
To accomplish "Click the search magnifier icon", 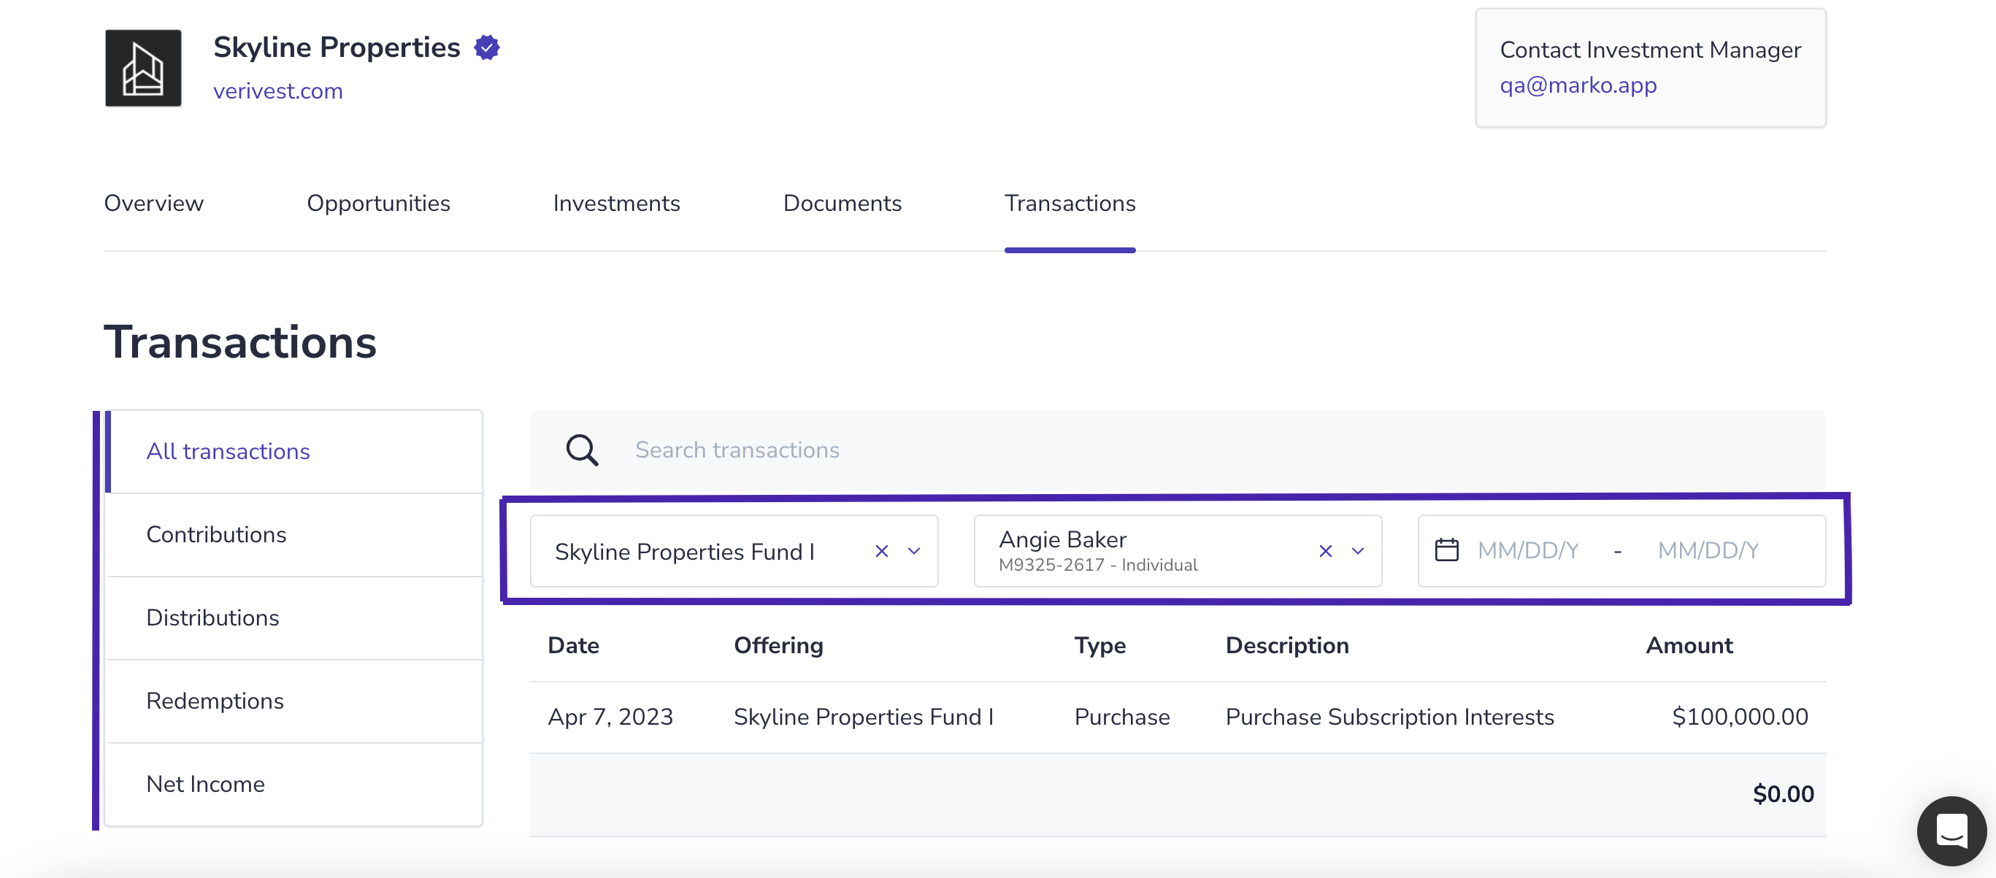I will tap(582, 450).
